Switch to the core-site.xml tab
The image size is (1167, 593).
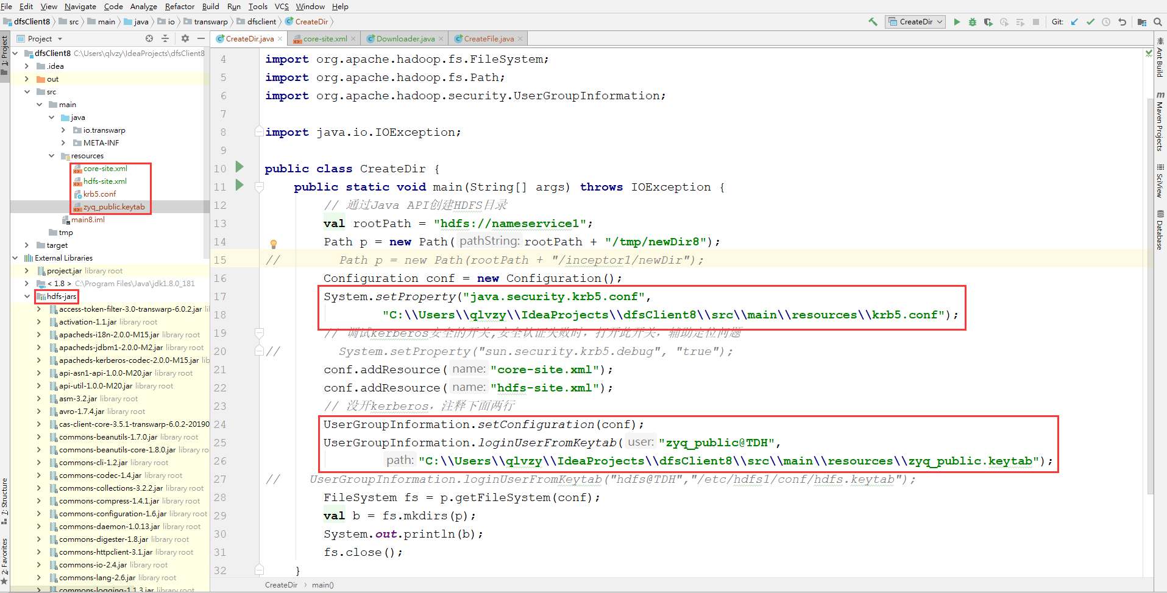pos(325,39)
